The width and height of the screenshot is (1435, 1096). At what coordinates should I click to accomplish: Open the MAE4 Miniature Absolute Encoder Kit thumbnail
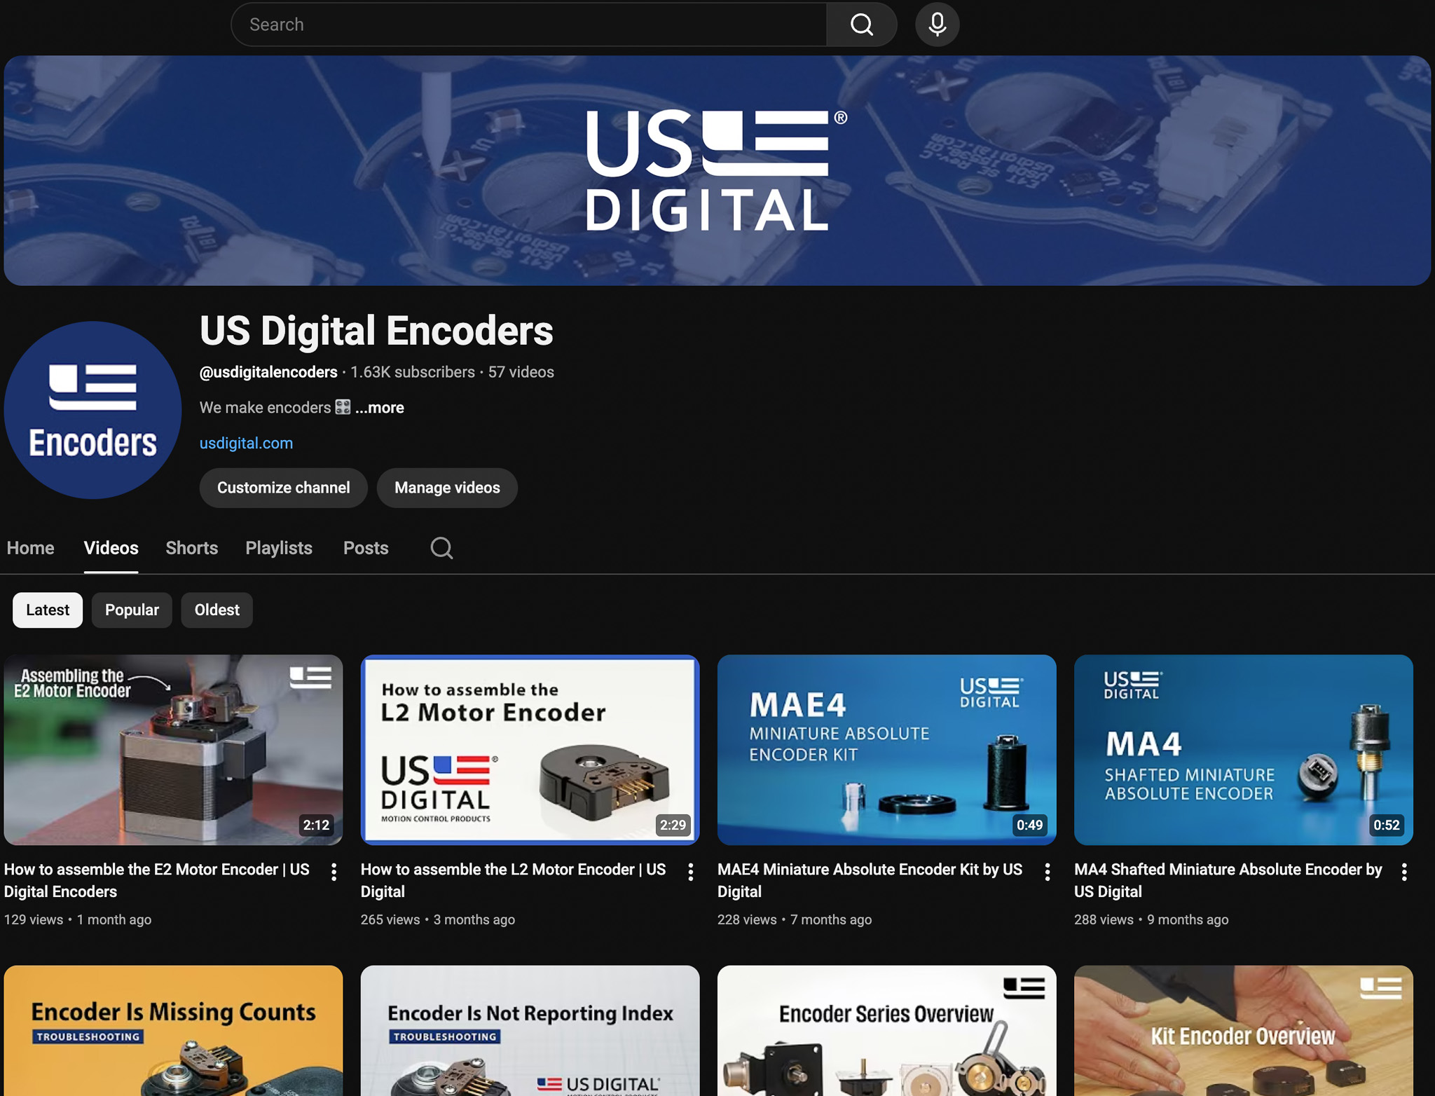point(886,750)
